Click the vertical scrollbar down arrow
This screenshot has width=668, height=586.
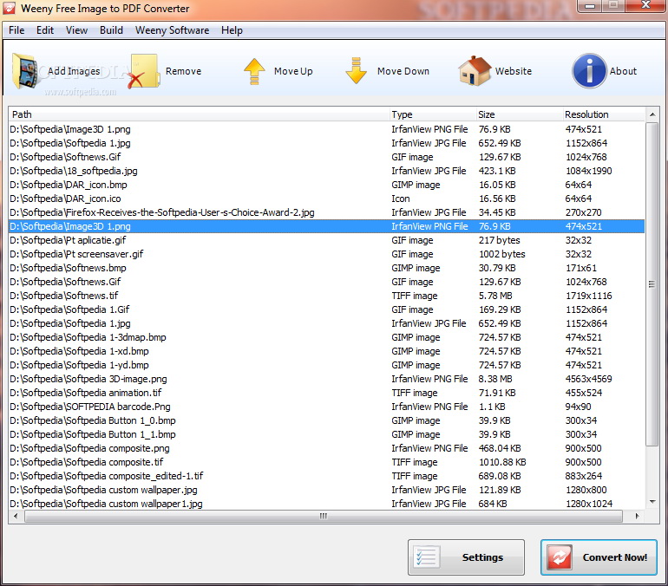point(652,502)
